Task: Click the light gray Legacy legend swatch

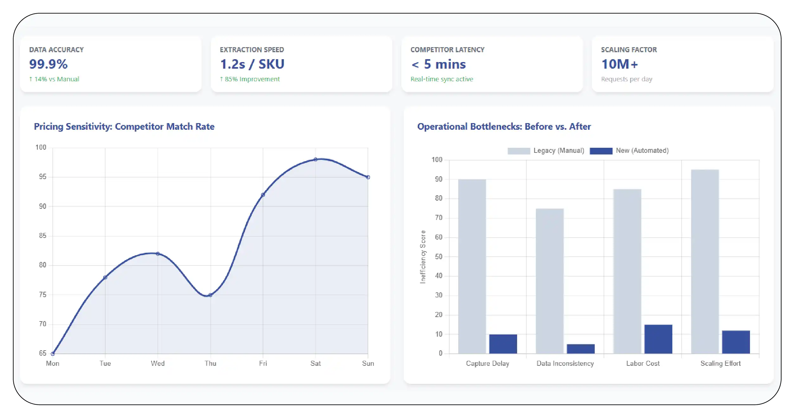Action: click(x=518, y=151)
